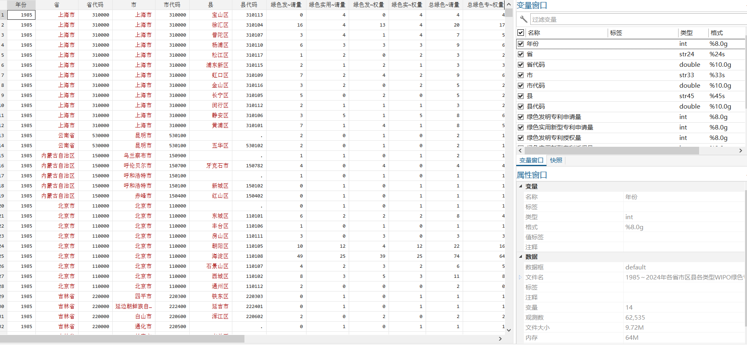Click the 标签 column header in the variables list
The image size is (747, 345).
click(x=643, y=33)
